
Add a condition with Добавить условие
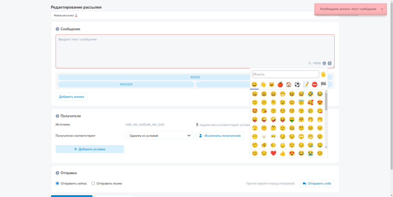click(x=90, y=149)
